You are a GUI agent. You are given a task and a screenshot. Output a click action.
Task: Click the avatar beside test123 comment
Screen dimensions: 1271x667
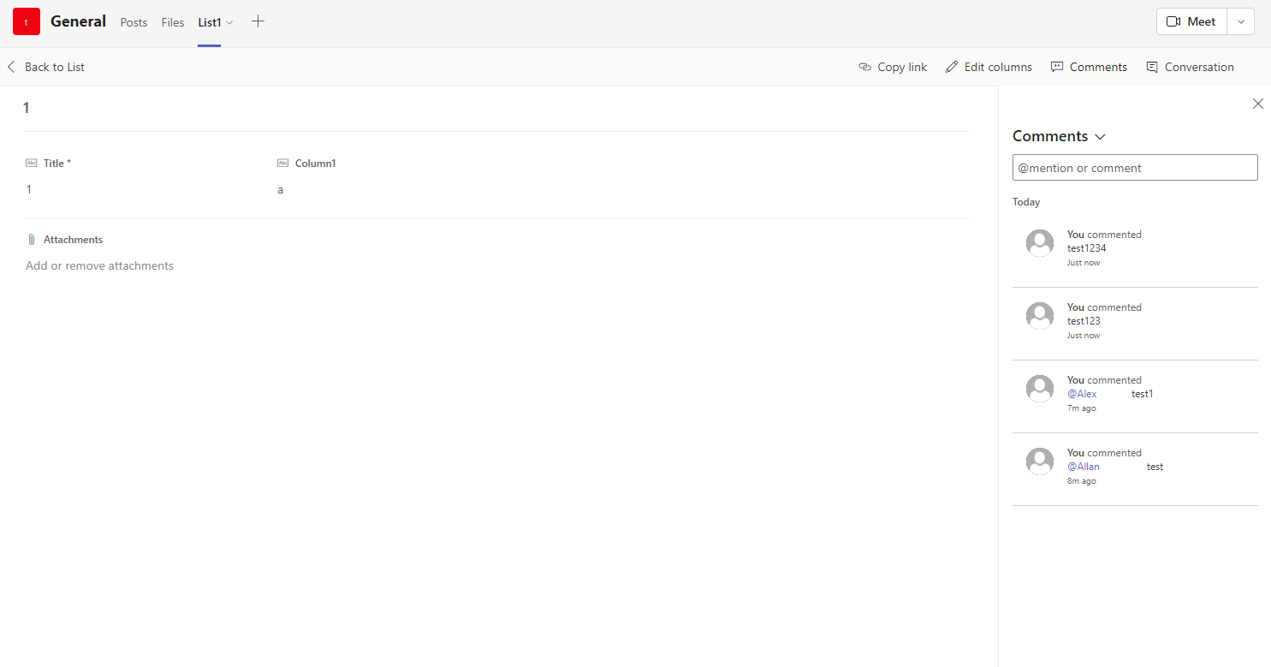[x=1040, y=316]
